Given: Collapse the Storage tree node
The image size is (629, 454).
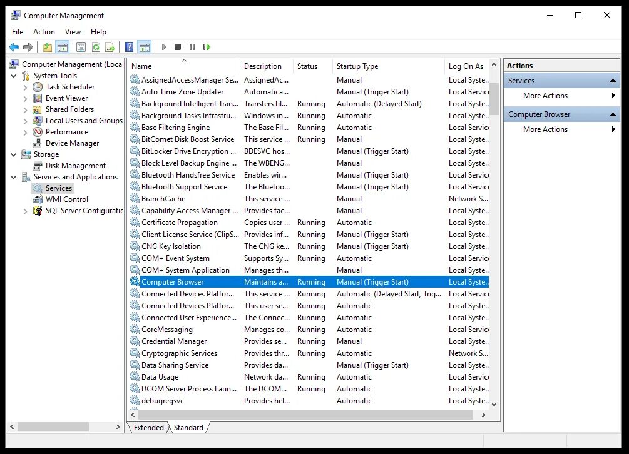Looking at the screenshot, I should coord(14,154).
